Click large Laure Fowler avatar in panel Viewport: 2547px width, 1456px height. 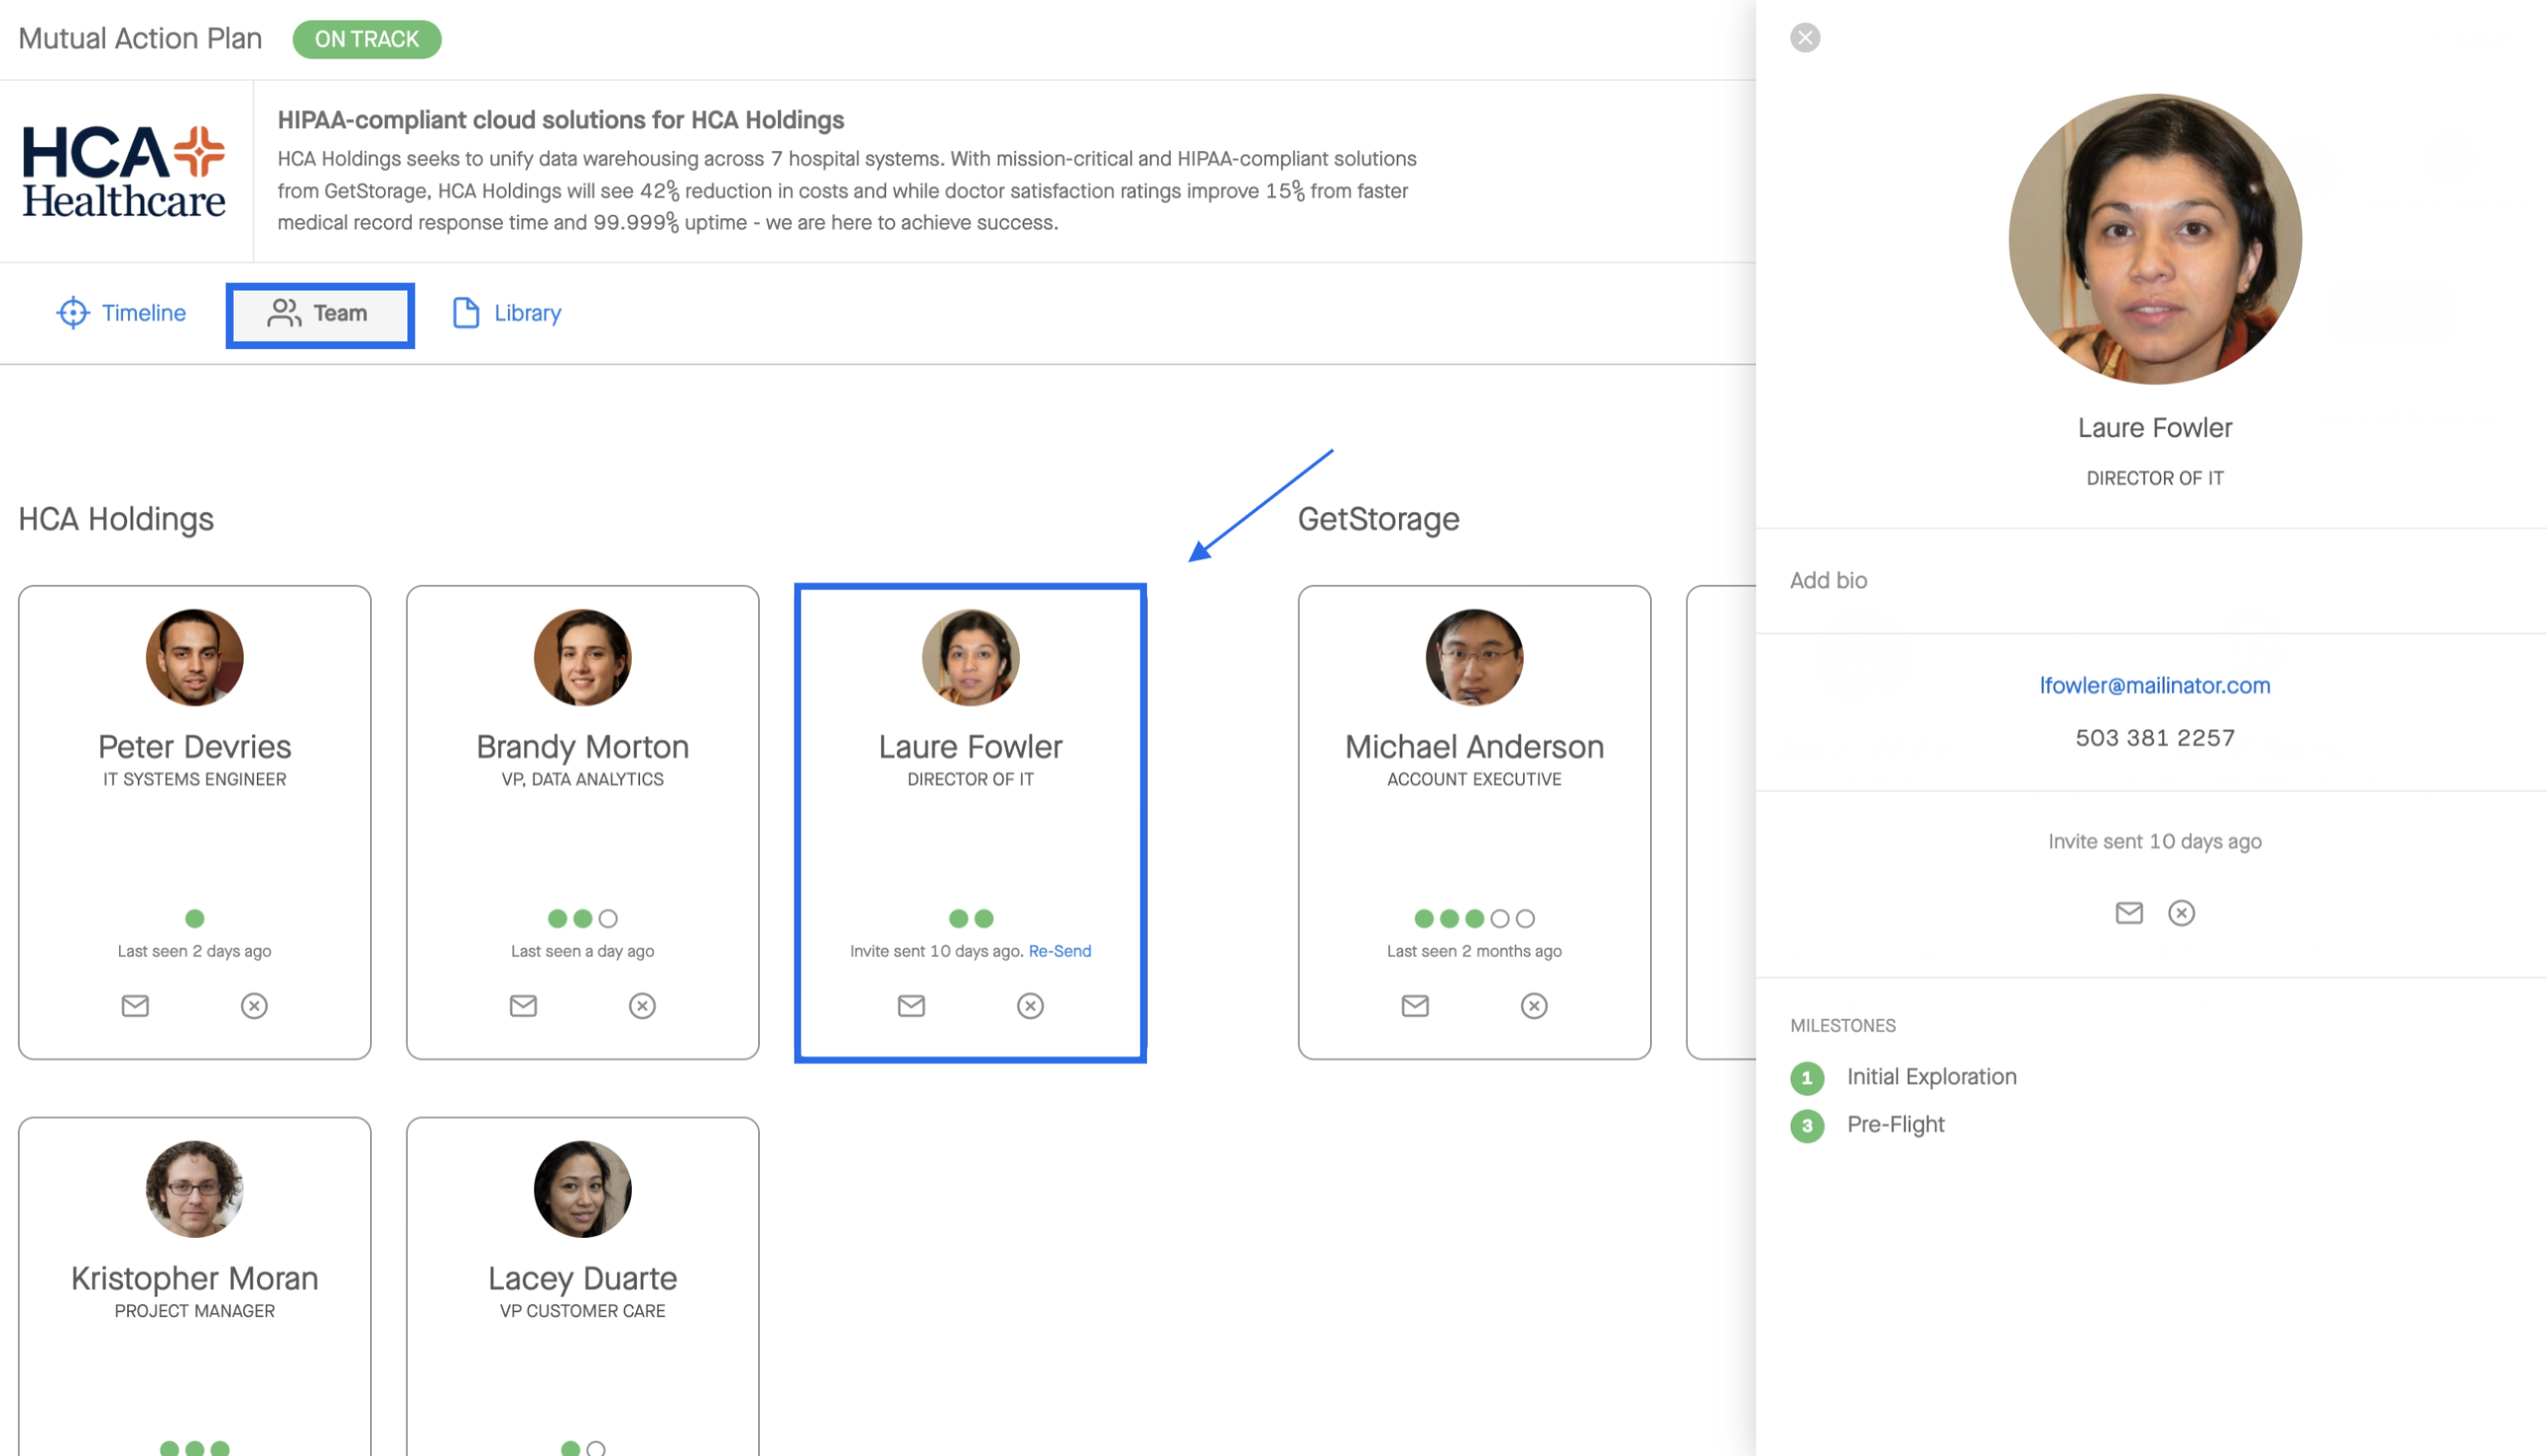pyautogui.click(x=2155, y=240)
